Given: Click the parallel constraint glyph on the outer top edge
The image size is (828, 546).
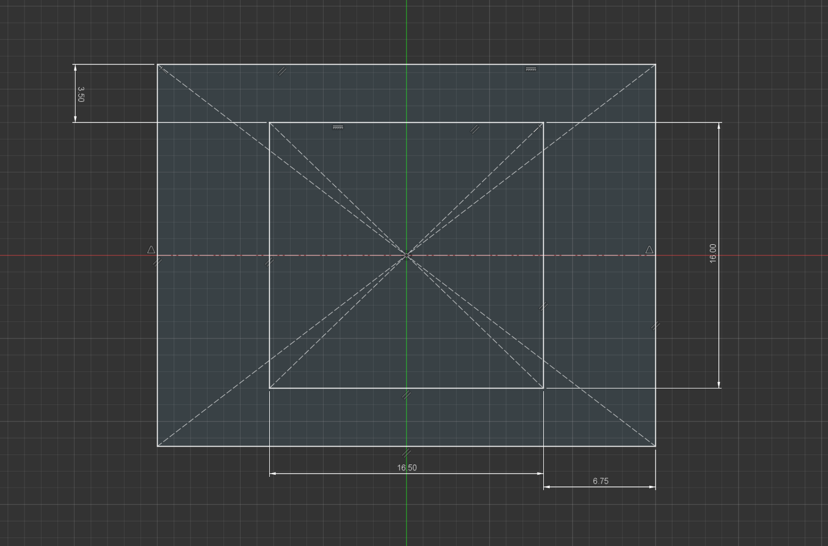Looking at the screenshot, I should (x=282, y=70).
